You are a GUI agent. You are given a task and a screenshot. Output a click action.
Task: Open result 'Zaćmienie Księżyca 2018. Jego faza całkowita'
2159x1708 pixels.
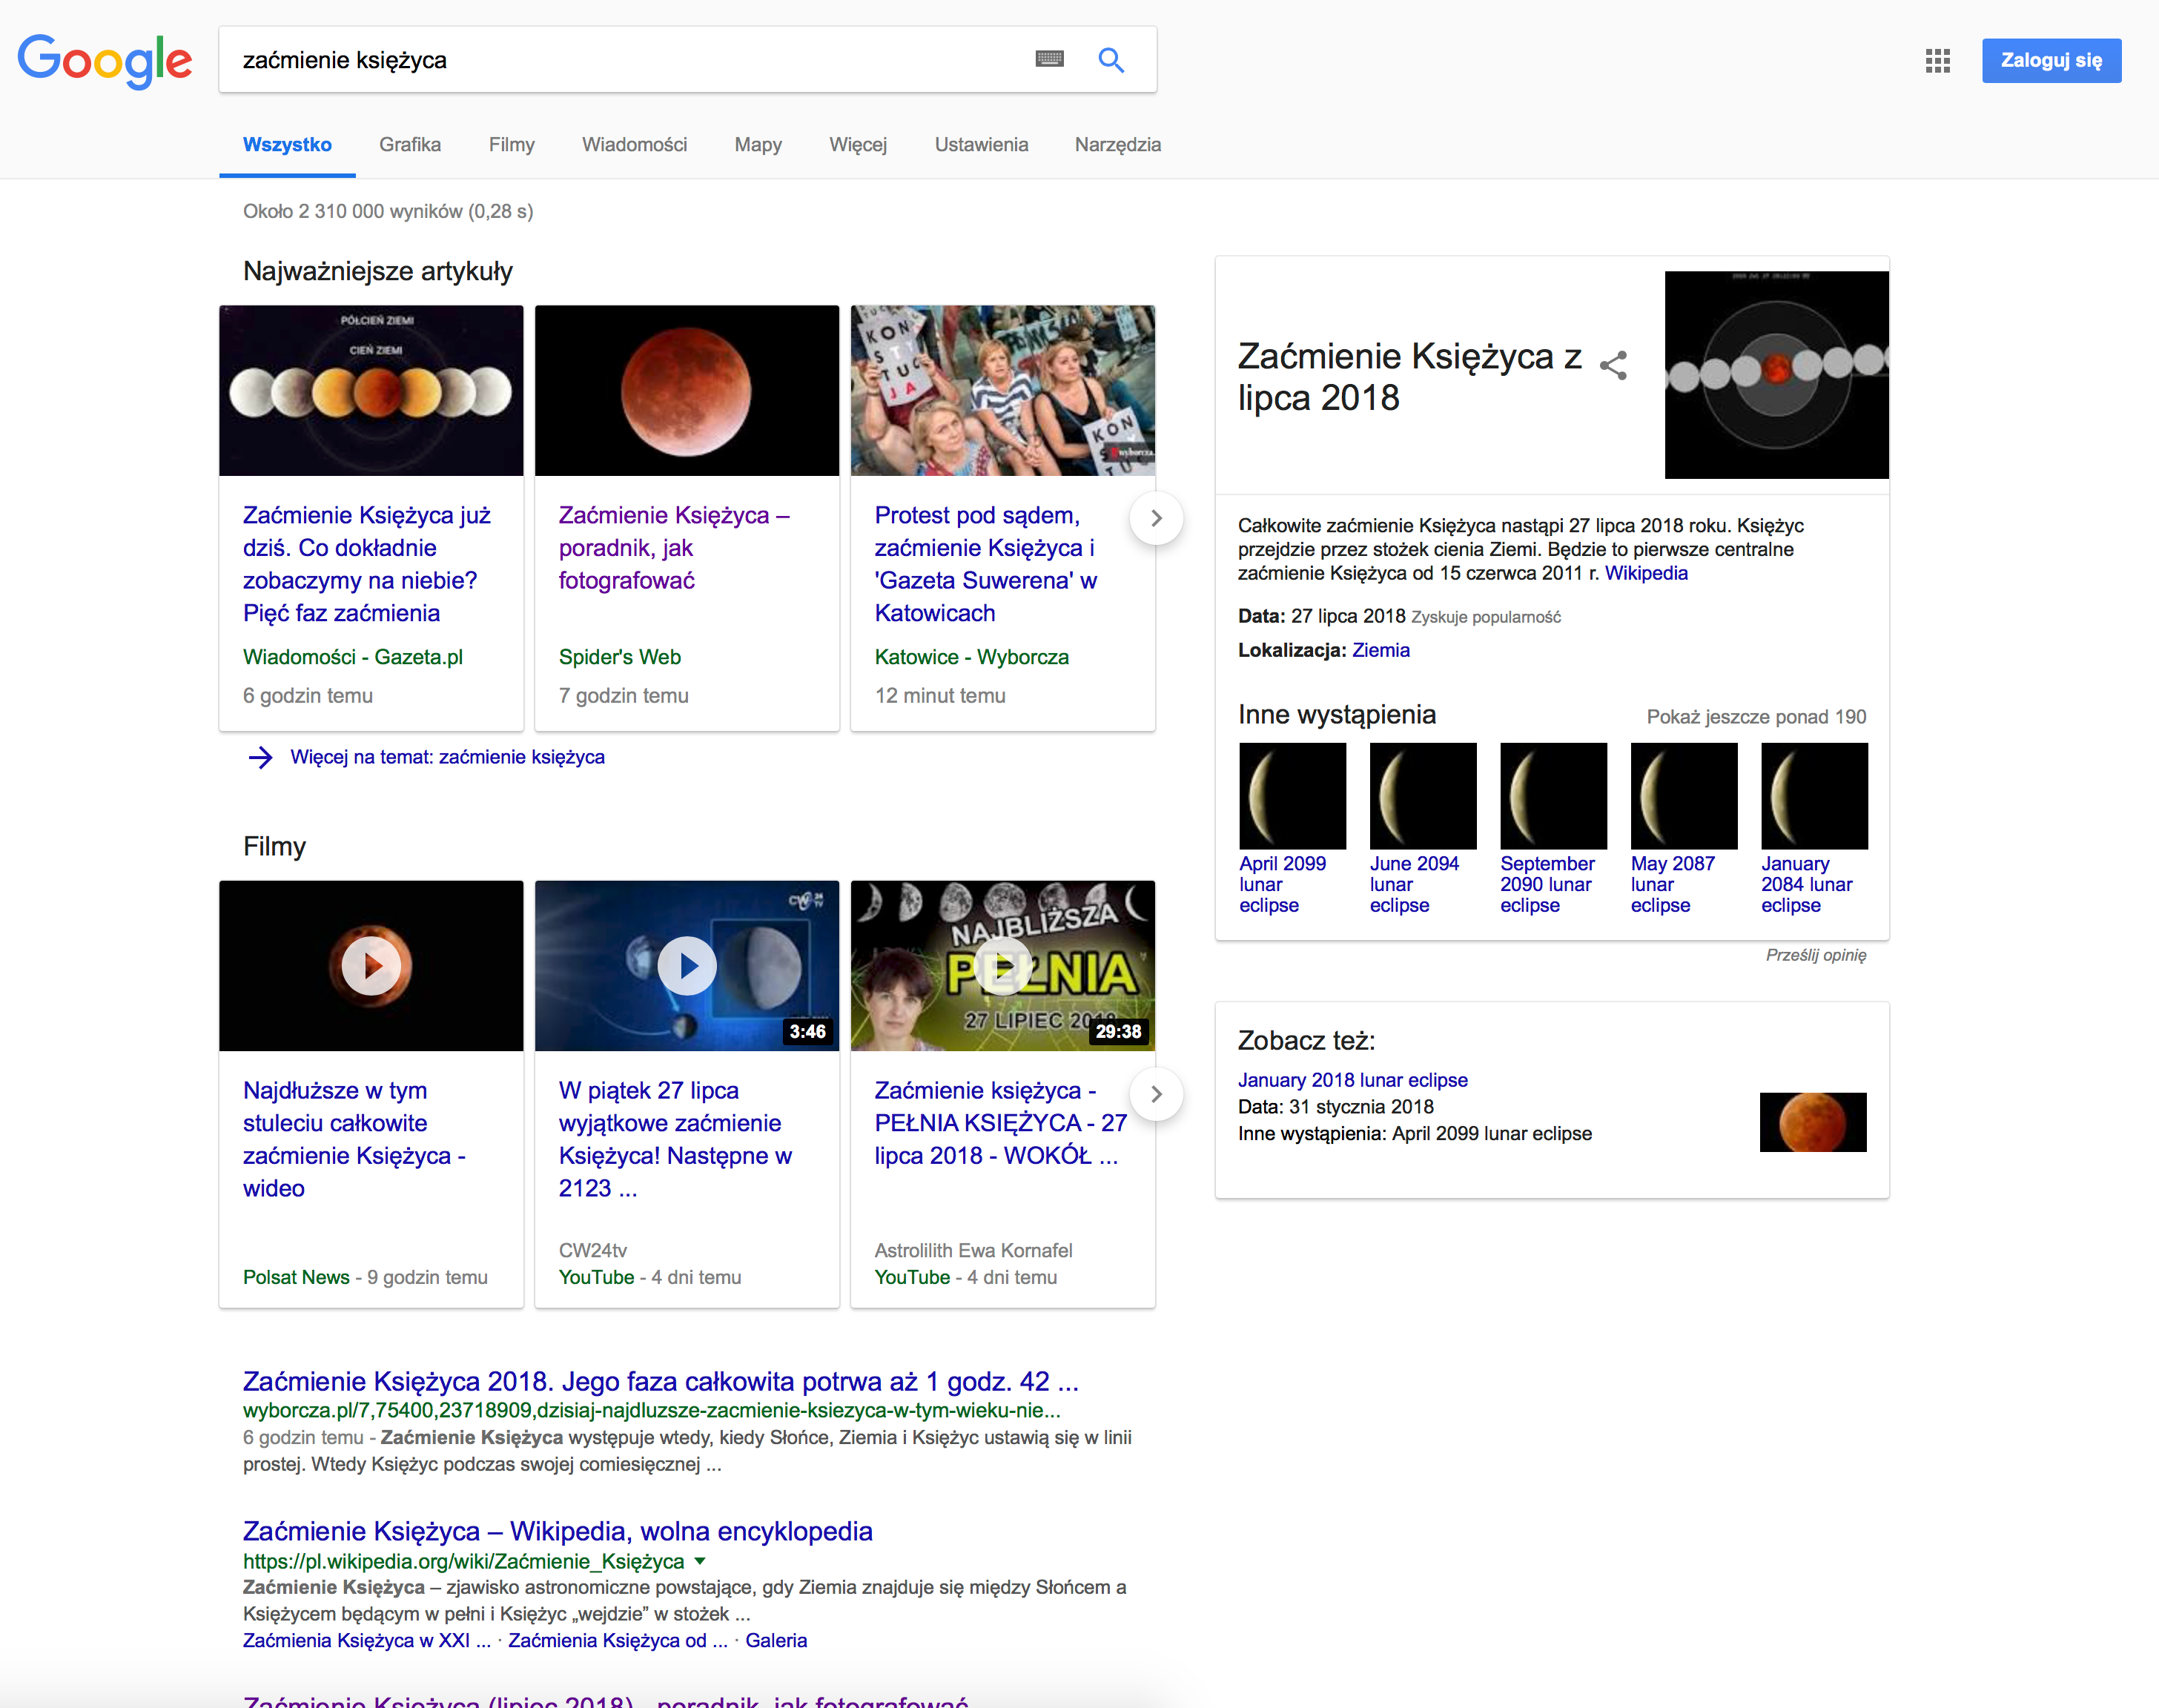pyautogui.click(x=661, y=1381)
